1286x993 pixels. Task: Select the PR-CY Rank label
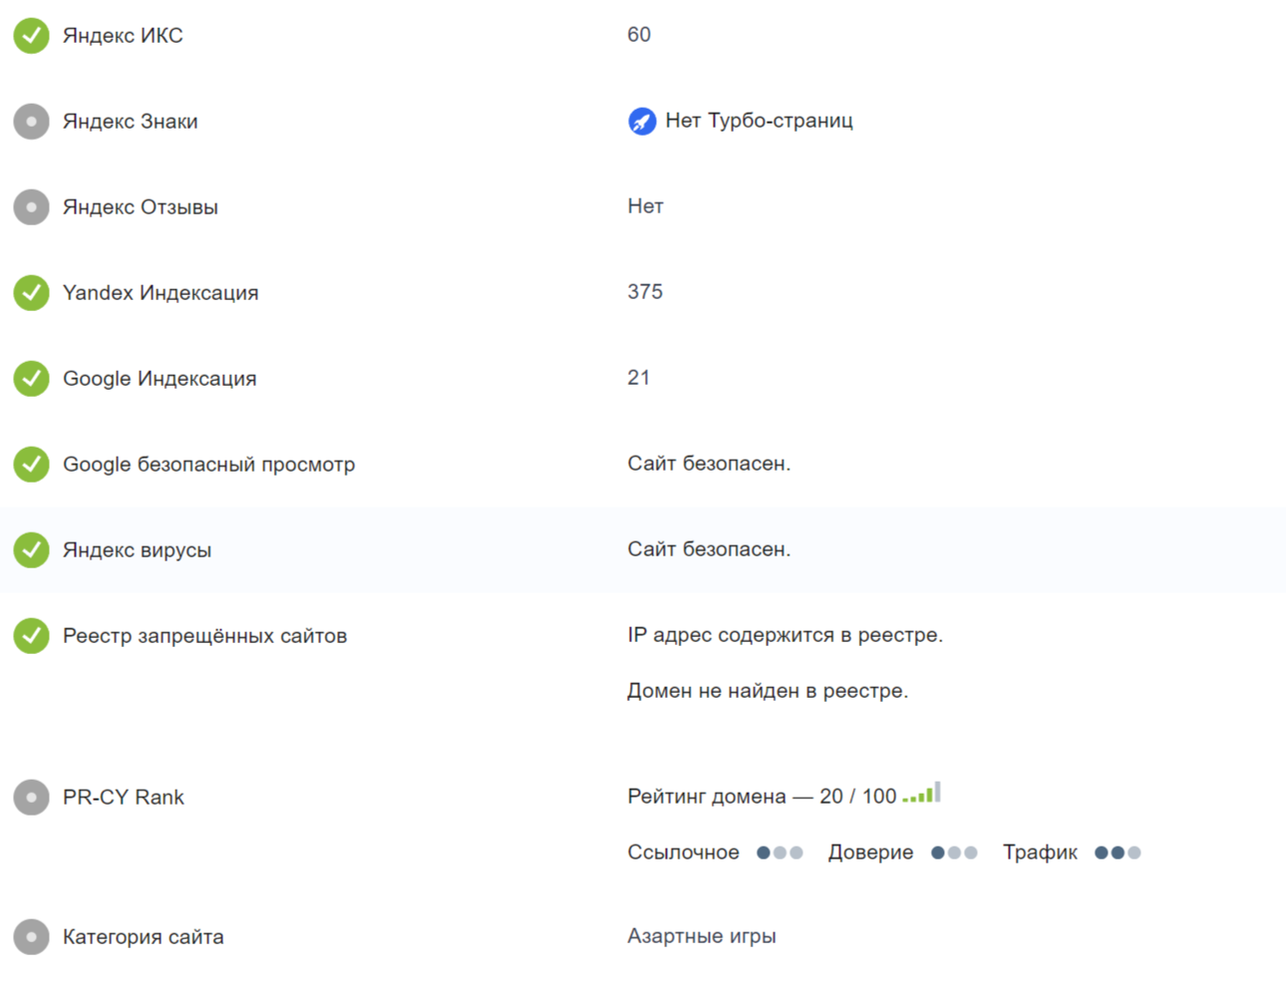coord(124,798)
